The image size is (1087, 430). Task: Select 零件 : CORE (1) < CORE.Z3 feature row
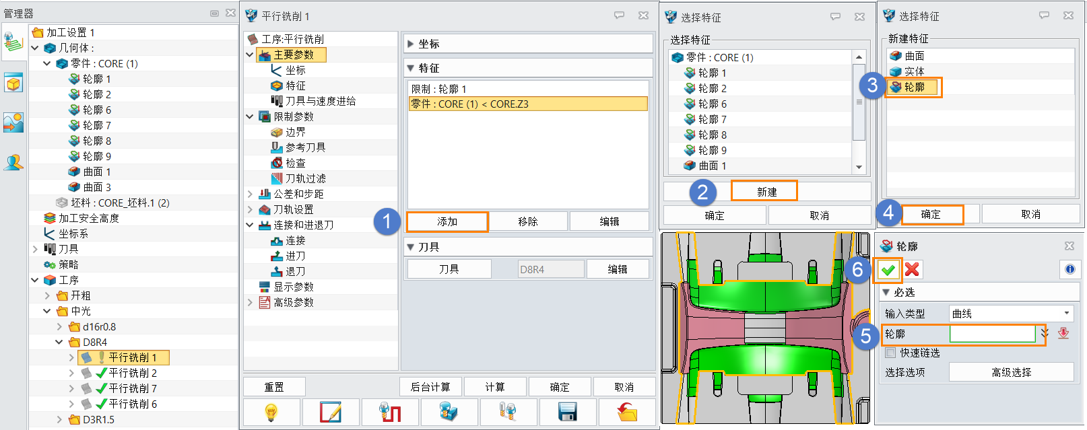coord(528,104)
